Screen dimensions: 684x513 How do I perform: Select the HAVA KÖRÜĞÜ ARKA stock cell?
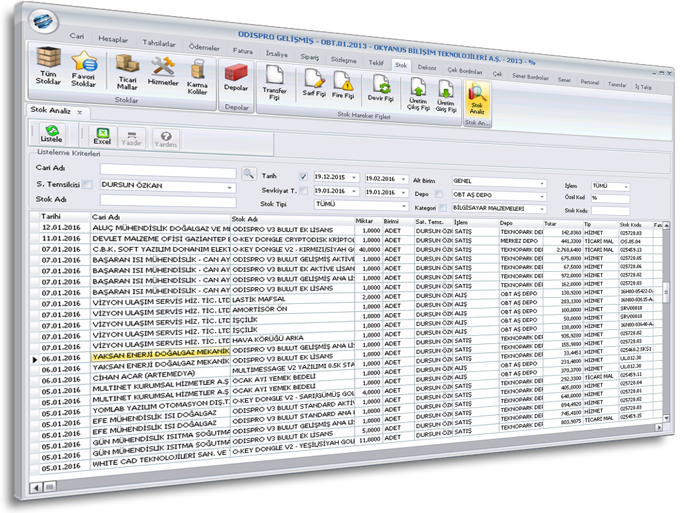click(x=293, y=339)
